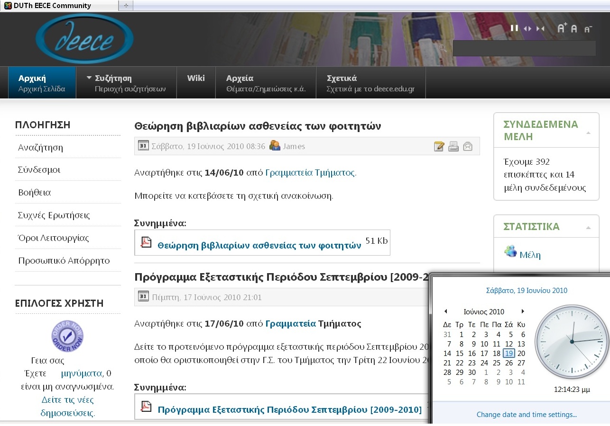Screen dimensions: 610x426
Task: Open the Wiki menu item
Action: tap(196, 83)
